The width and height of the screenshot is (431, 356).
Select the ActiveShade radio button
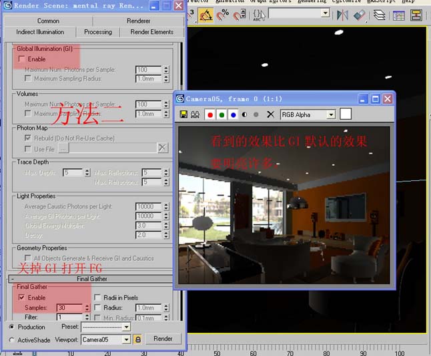pyautogui.click(x=11, y=340)
